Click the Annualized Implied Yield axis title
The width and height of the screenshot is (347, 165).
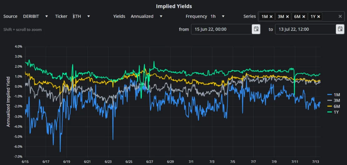pyautogui.click(x=8, y=102)
